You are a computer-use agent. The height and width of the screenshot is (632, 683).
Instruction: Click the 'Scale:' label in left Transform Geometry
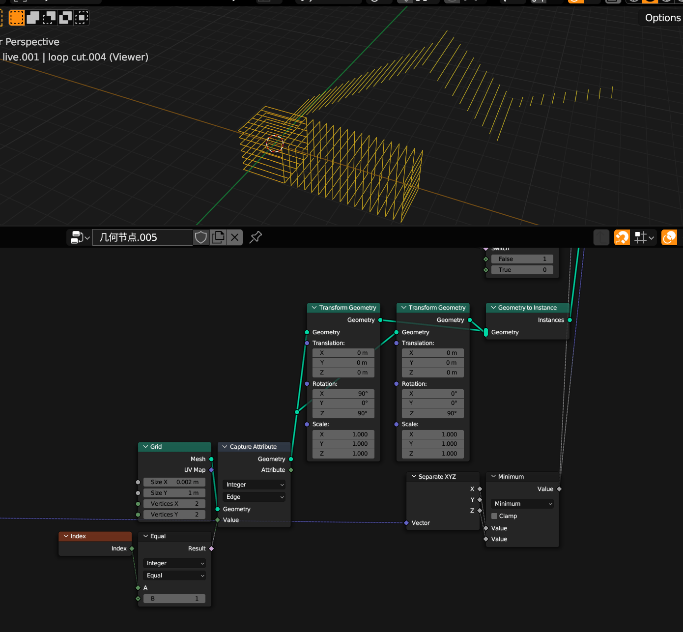point(321,424)
